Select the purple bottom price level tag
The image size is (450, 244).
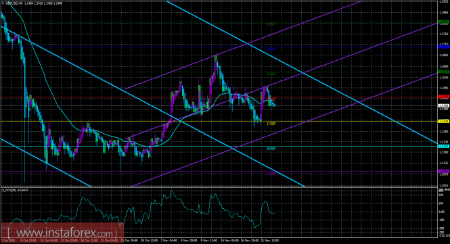[x=443, y=171]
